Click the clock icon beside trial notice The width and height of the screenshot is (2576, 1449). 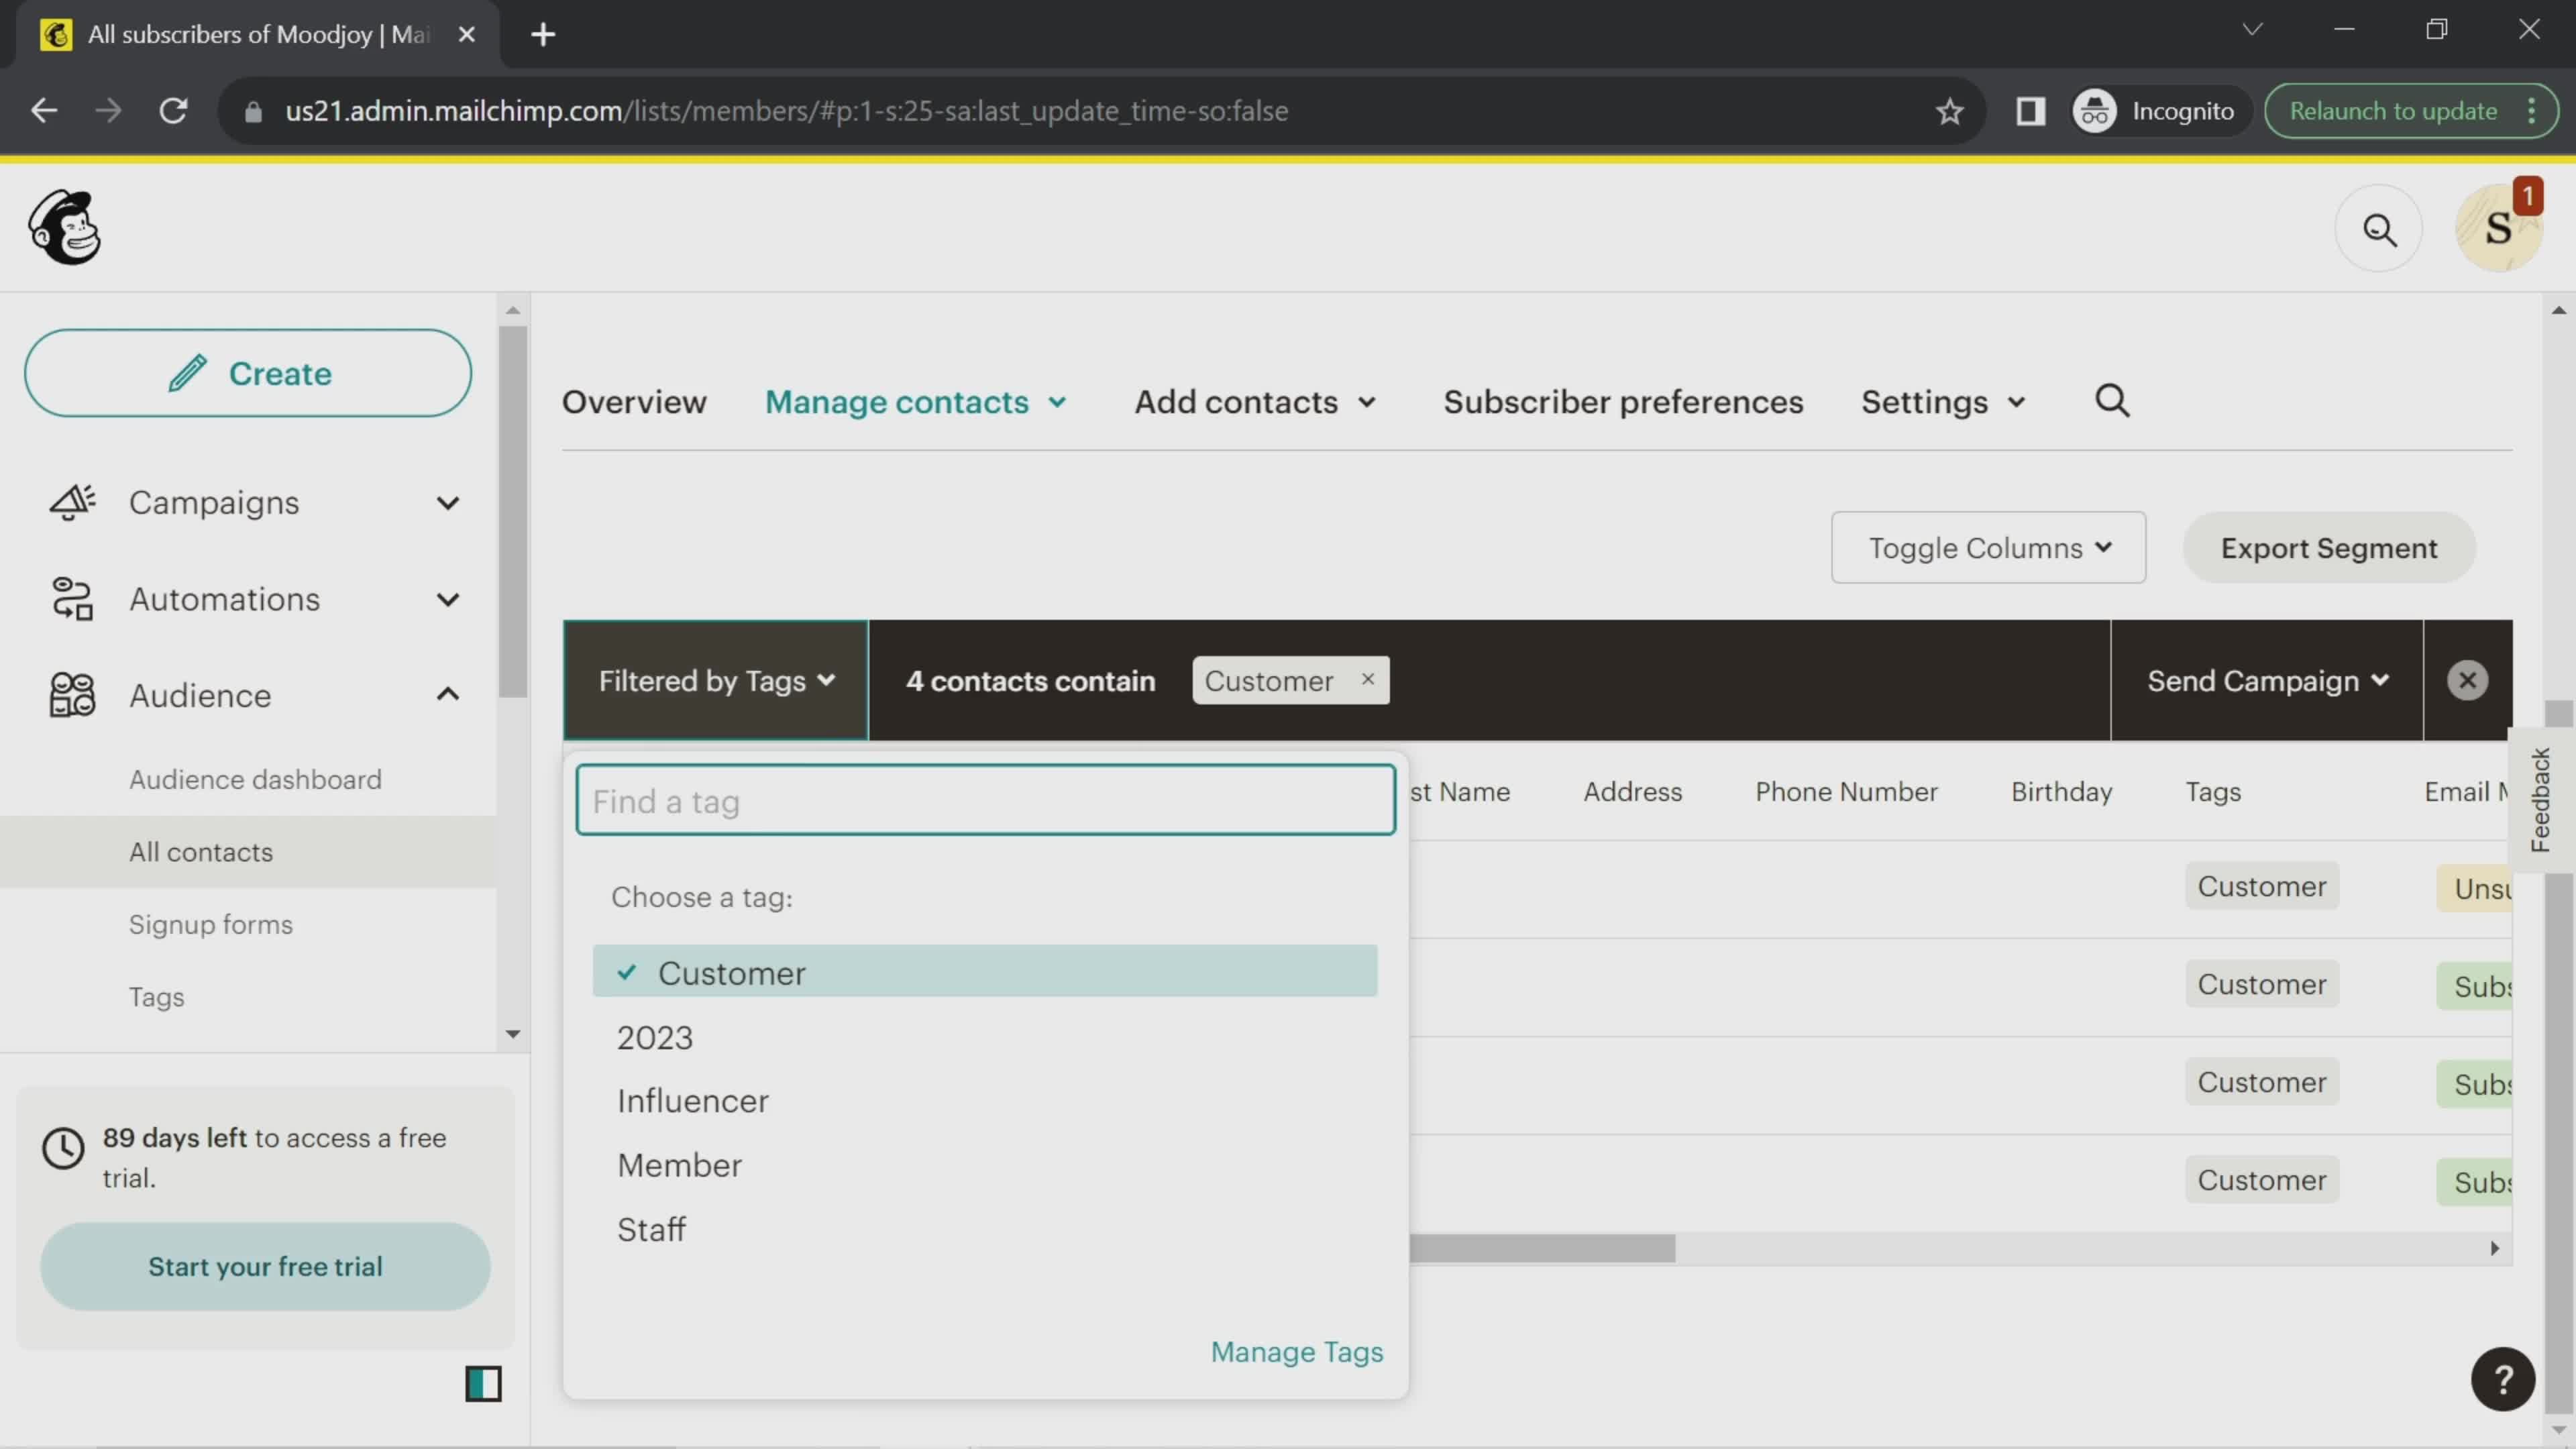[63, 1149]
